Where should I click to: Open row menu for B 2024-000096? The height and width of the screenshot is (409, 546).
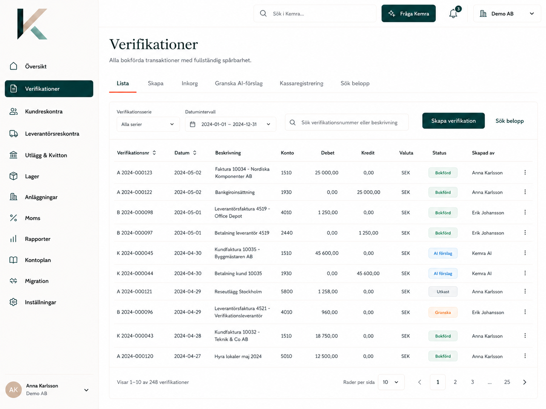525,312
